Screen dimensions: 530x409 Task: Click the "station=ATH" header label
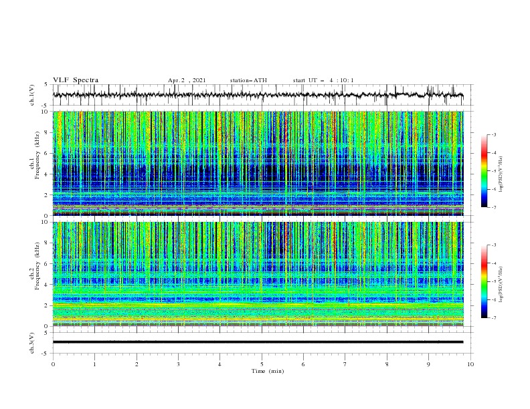(x=248, y=80)
